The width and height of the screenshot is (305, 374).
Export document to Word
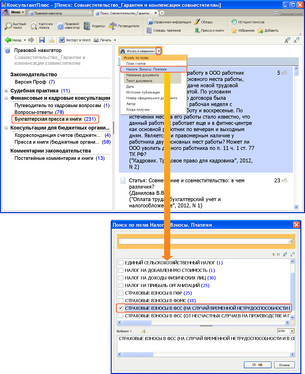tap(75, 40)
